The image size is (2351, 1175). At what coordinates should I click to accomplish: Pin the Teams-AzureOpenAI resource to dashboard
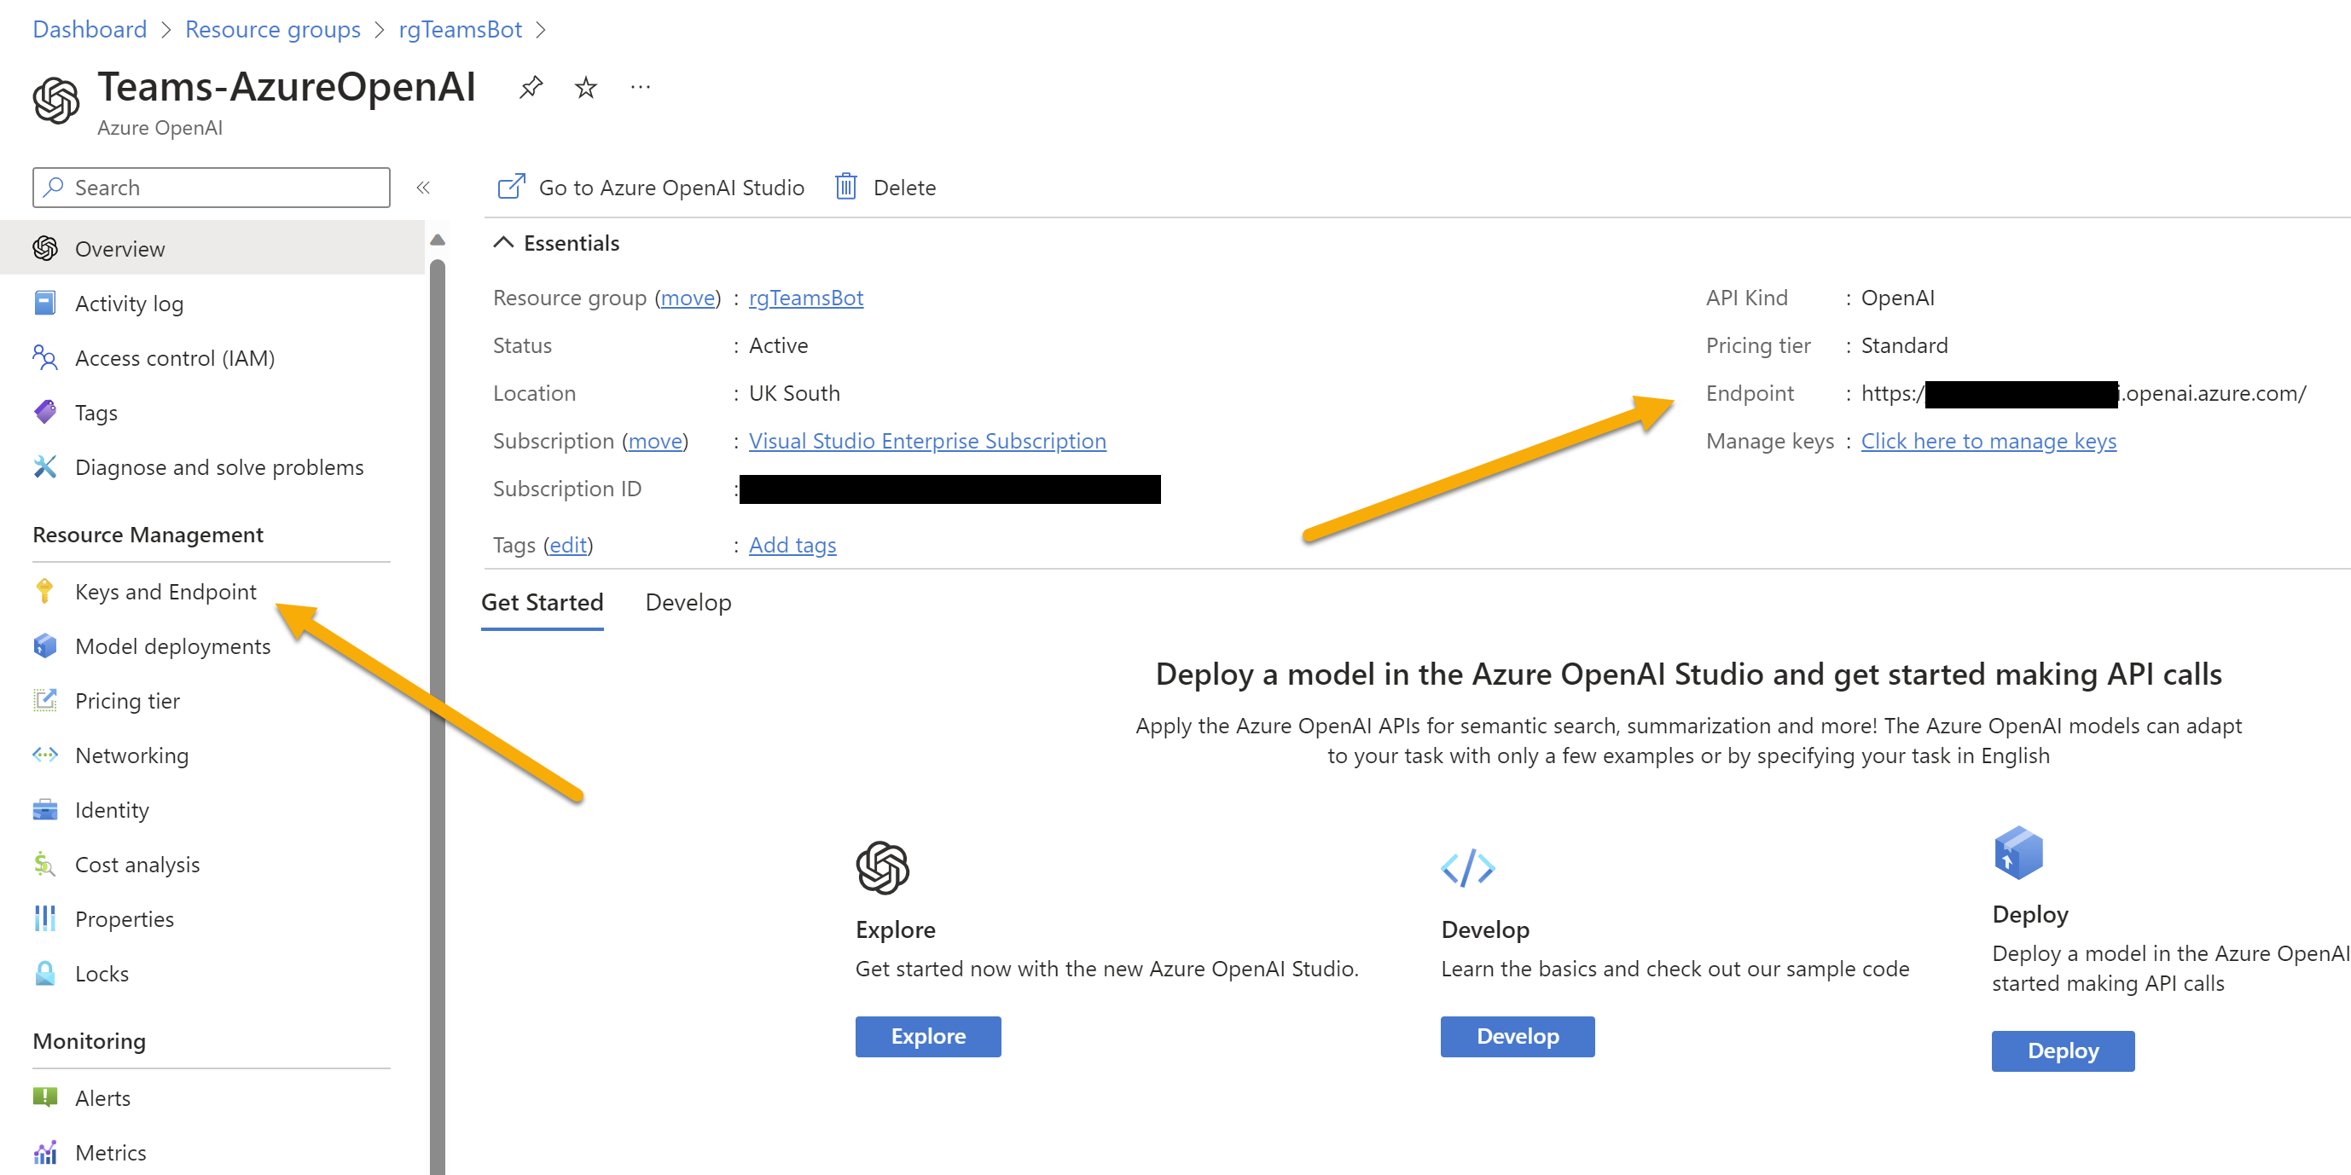531,88
